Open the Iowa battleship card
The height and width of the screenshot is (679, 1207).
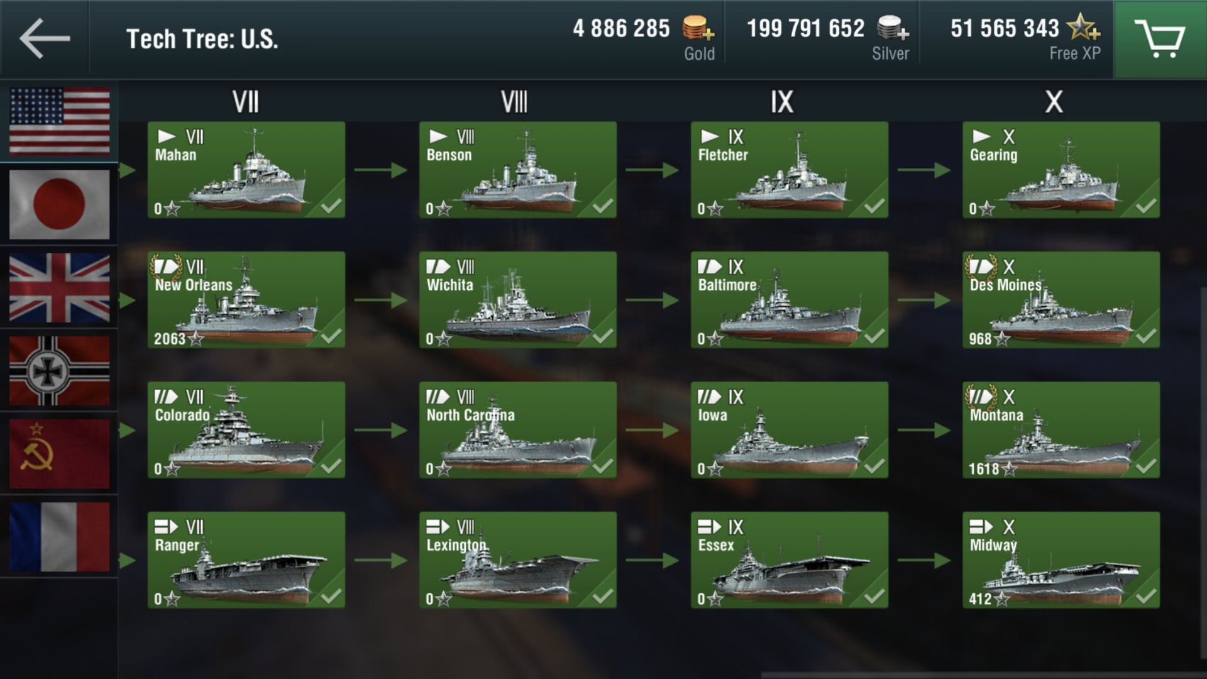pos(790,430)
